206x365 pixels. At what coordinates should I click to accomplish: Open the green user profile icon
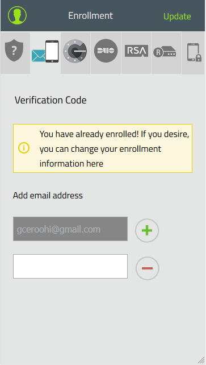17,15
